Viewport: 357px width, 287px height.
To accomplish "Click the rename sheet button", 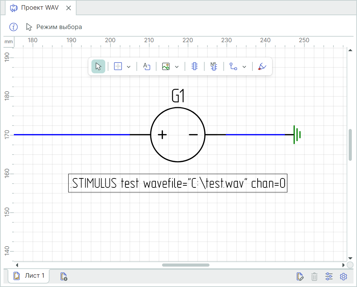I will 300,276.
